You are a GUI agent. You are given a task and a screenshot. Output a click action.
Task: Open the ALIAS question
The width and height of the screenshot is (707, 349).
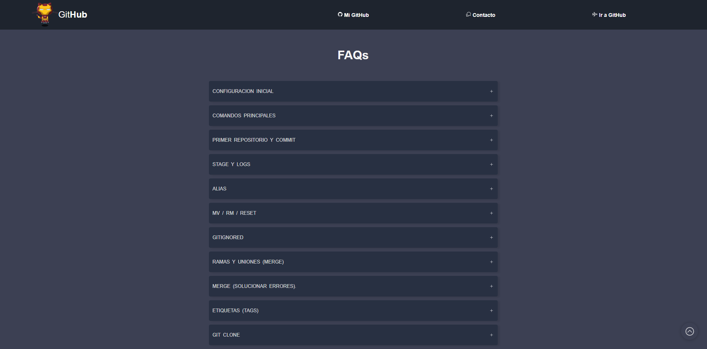tap(353, 189)
